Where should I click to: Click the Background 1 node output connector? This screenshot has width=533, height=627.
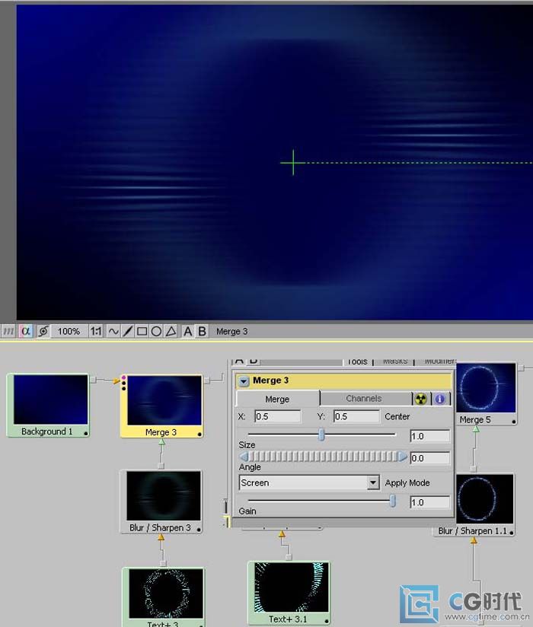93,380
